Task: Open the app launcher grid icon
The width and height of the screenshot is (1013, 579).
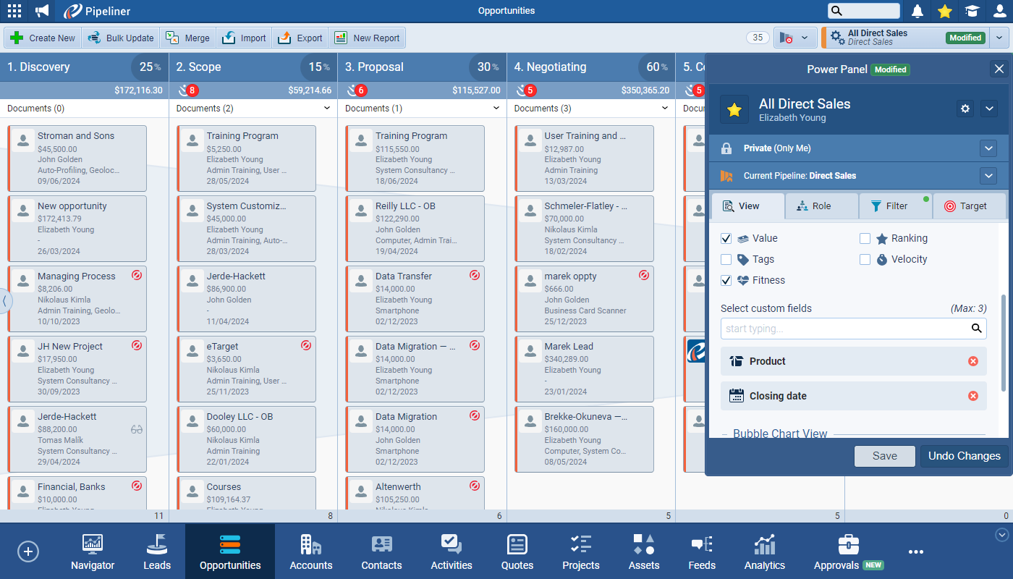Action: pyautogui.click(x=14, y=11)
